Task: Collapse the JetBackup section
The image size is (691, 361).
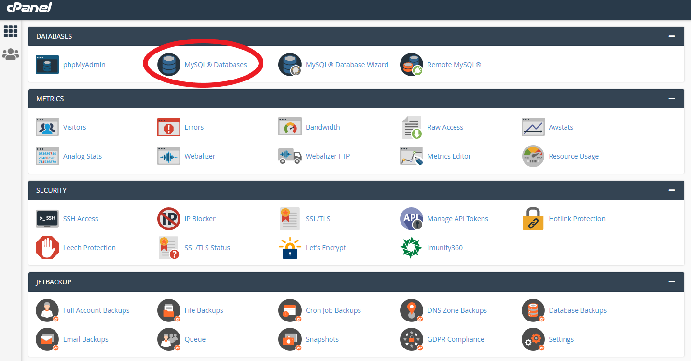Action: point(671,282)
